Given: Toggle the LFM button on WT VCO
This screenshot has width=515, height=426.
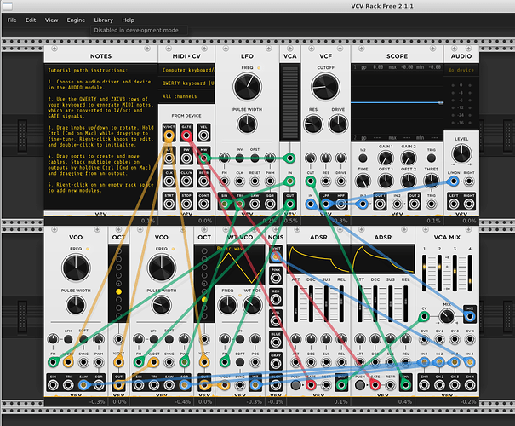Looking at the screenshot, I should coord(240,339).
